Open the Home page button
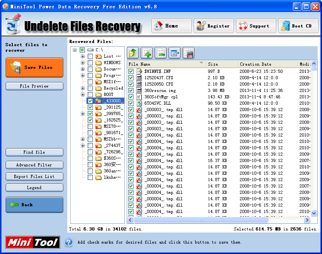Image resolution: width=322 pixels, height=254 pixels. [x=171, y=25]
